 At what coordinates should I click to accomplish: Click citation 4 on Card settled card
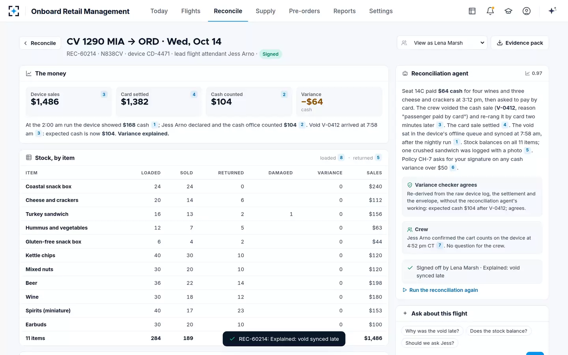(x=194, y=94)
